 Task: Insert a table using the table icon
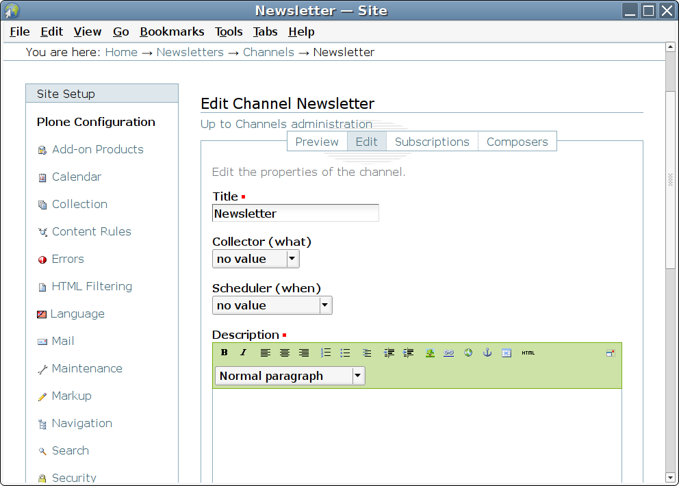507,353
